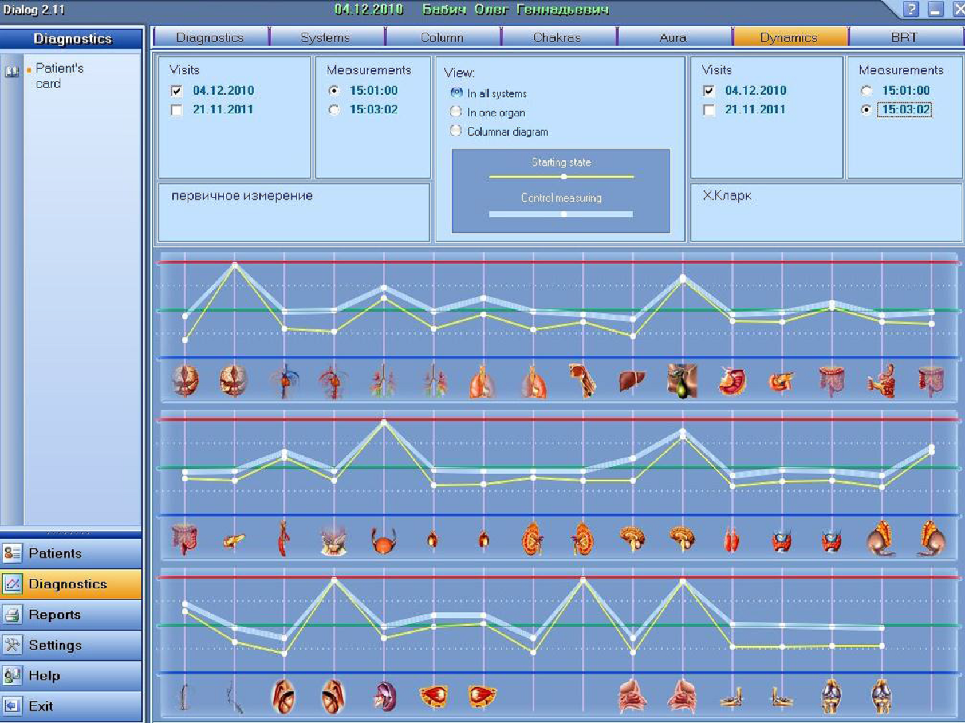Viewport: 965px width, 723px height.
Task: Switch to the Aura tab
Action: (x=672, y=37)
